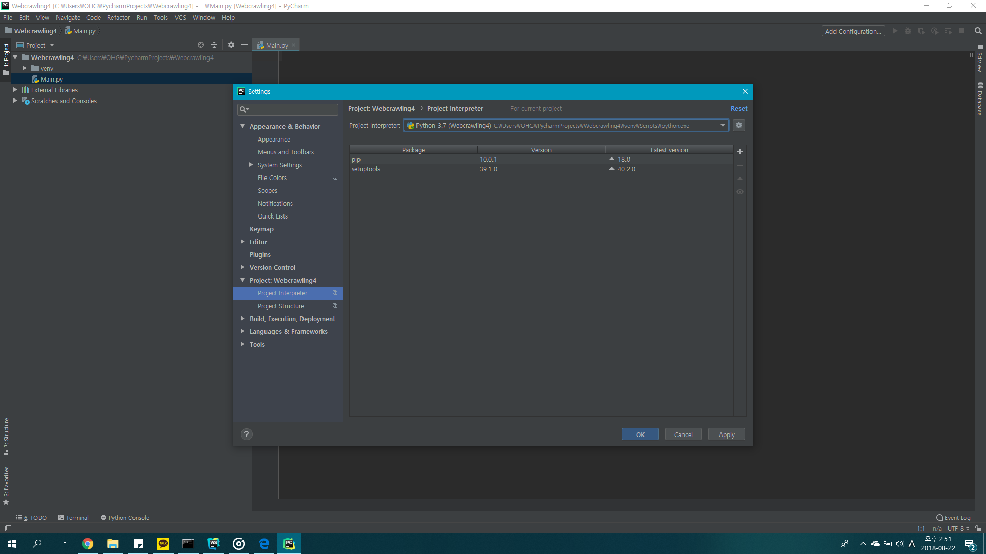Open the Python Console tab
Viewport: 986px width, 554px height.
point(125,518)
